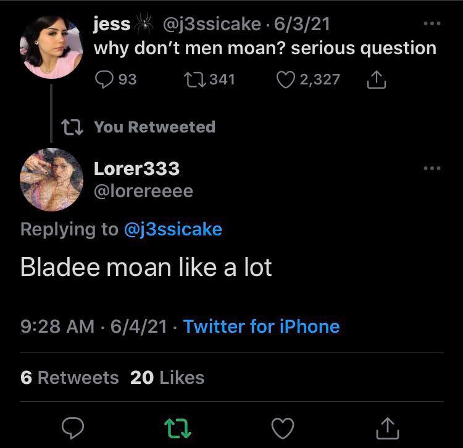This screenshot has width=463, height=448.
Task: Open more options for Lorer333's tweet
Action: (x=432, y=168)
